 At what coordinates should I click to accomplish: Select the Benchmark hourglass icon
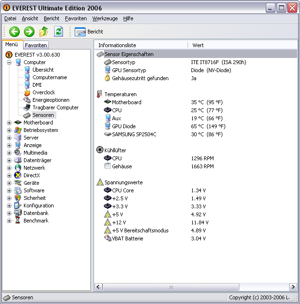(18, 221)
